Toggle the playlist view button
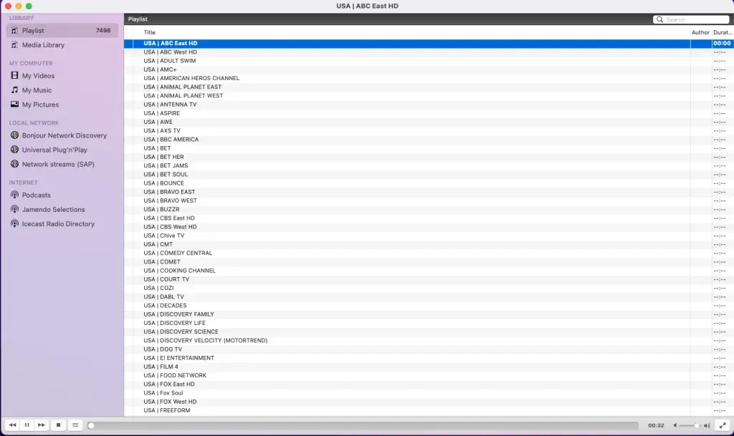 click(x=75, y=425)
